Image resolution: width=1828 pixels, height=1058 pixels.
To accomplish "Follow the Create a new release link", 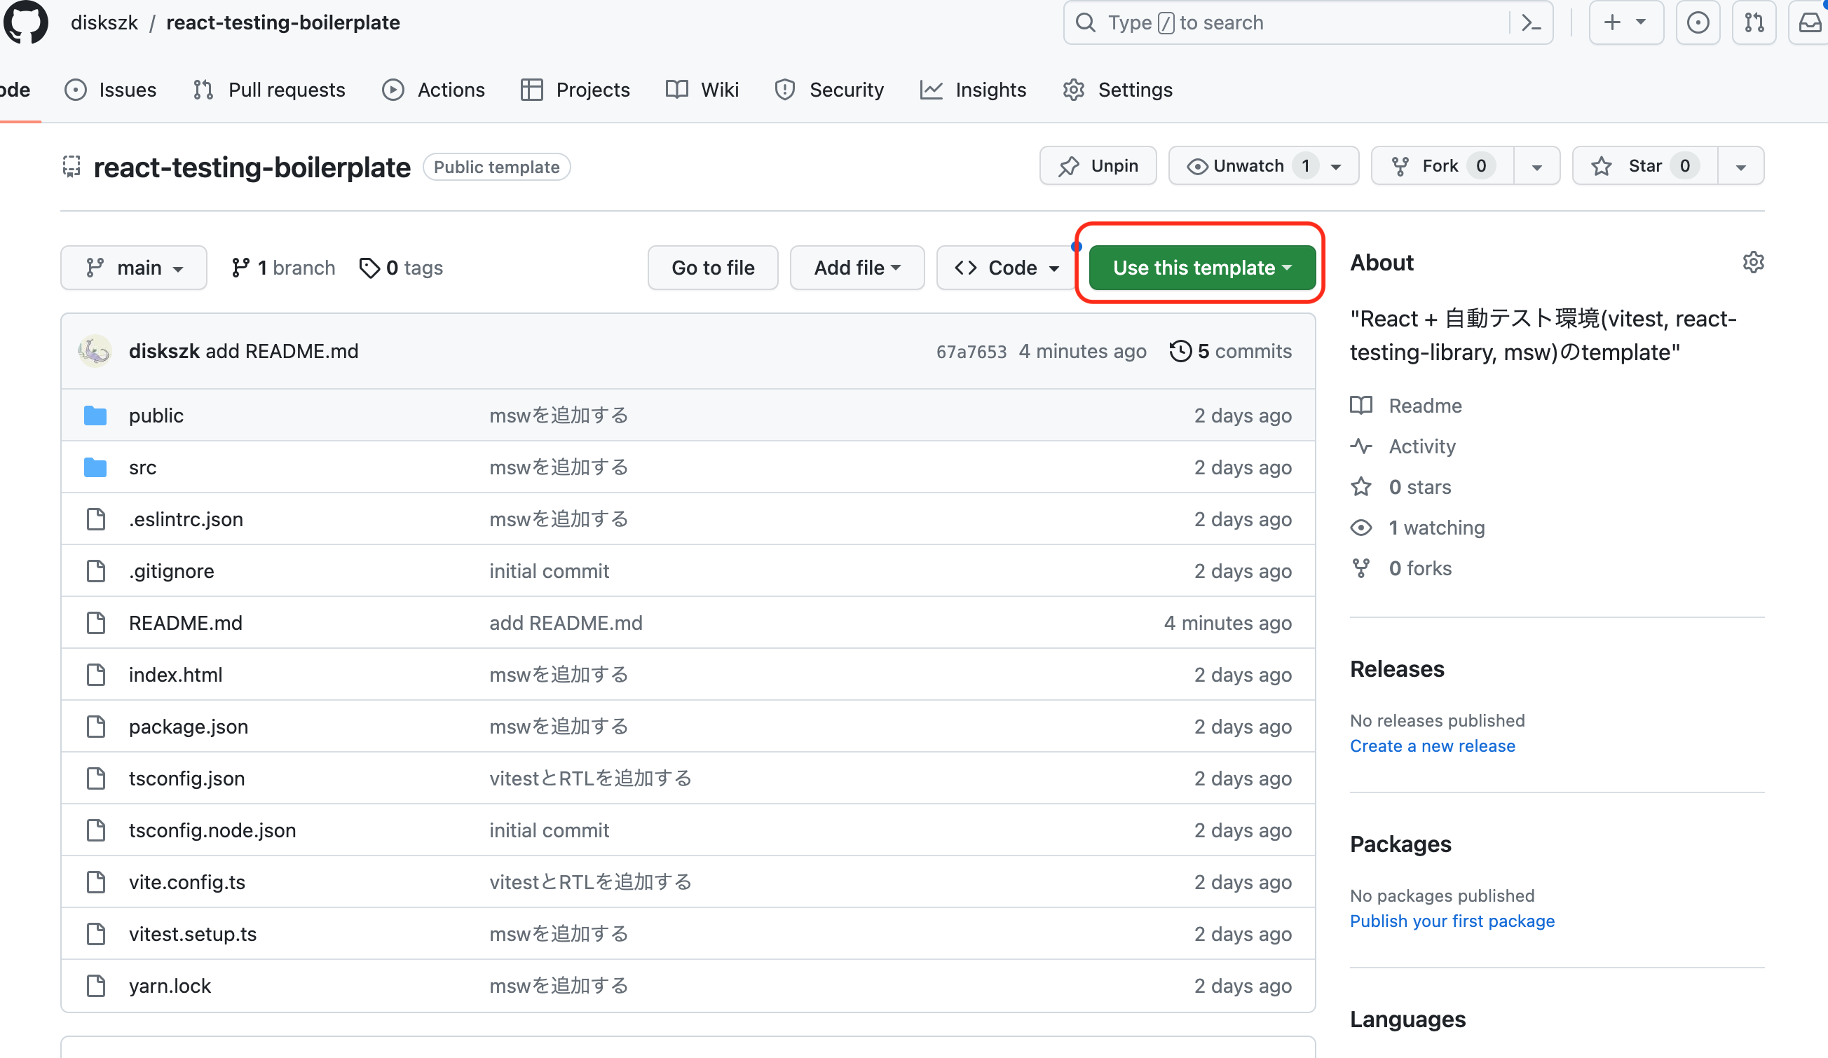I will [1432, 746].
